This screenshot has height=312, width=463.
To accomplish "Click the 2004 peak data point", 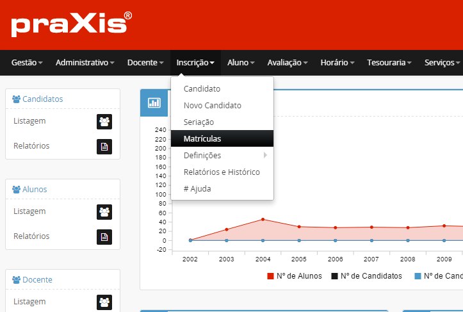I will click(263, 219).
